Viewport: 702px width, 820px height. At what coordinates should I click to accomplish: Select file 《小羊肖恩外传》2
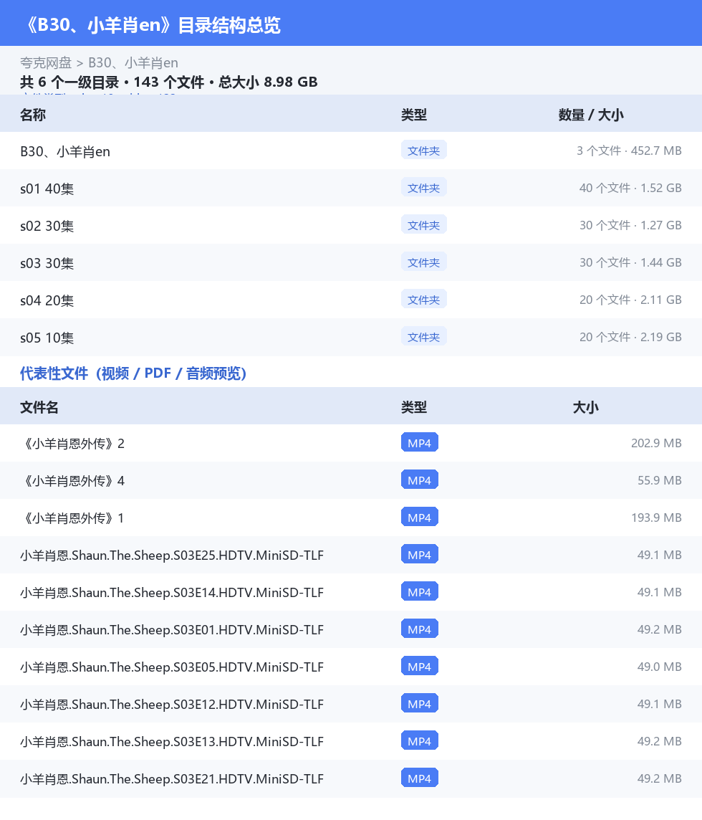pyautogui.click(x=351, y=443)
